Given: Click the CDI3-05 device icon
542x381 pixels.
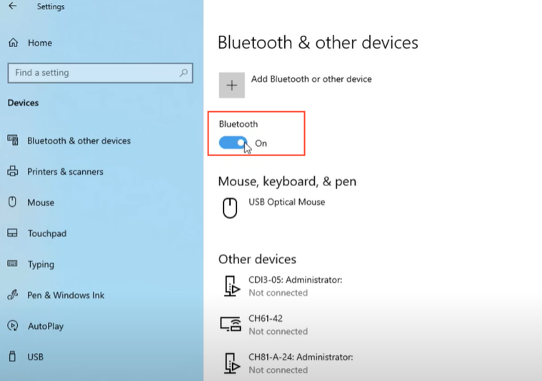Looking at the screenshot, I should click(x=230, y=286).
